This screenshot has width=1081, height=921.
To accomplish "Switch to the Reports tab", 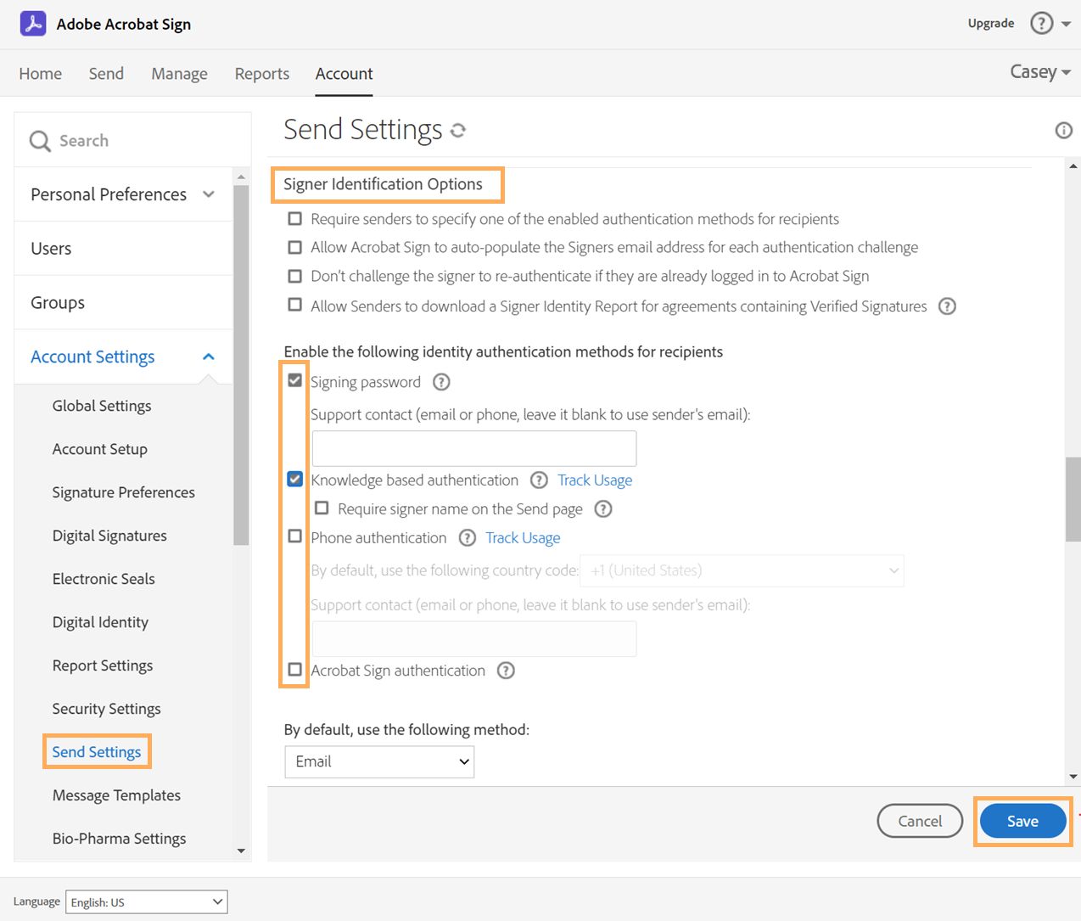I will click(262, 74).
